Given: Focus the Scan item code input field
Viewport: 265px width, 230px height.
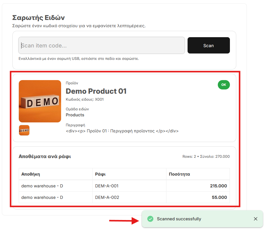Looking at the screenshot, I should point(101,46).
